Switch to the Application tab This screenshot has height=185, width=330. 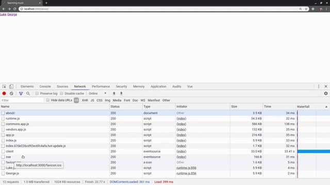[x=158, y=86]
